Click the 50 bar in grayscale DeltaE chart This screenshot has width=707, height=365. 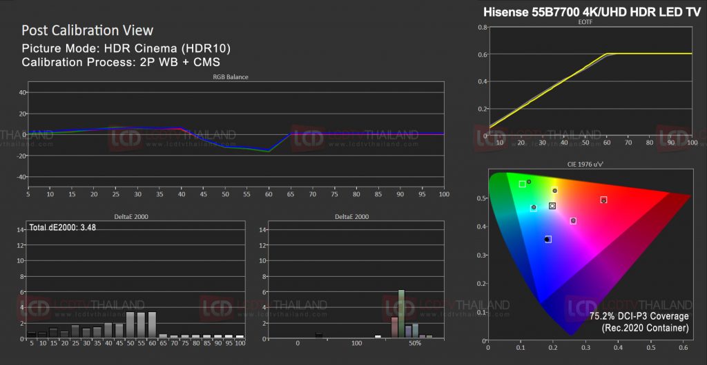pyautogui.click(x=130, y=324)
